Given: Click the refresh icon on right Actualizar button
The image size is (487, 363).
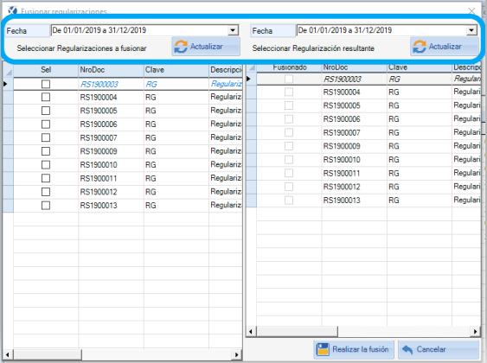Looking at the screenshot, I should [x=419, y=47].
